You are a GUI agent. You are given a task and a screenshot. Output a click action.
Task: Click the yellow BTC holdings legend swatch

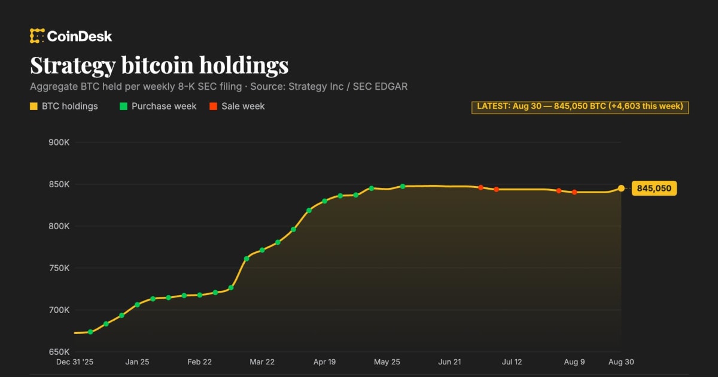tap(34, 107)
